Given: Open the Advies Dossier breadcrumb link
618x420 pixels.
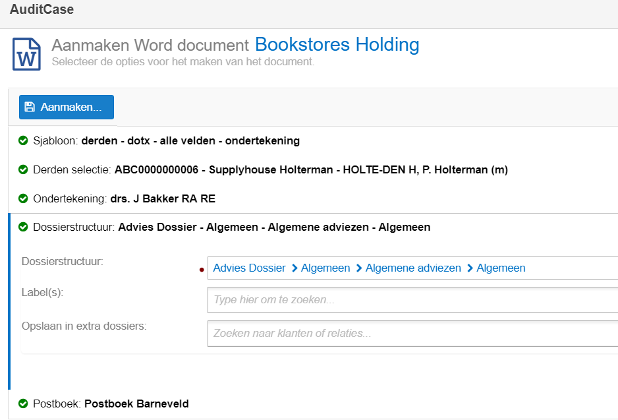Looking at the screenshot, I should pyautogui.click(x=249, y=268).
